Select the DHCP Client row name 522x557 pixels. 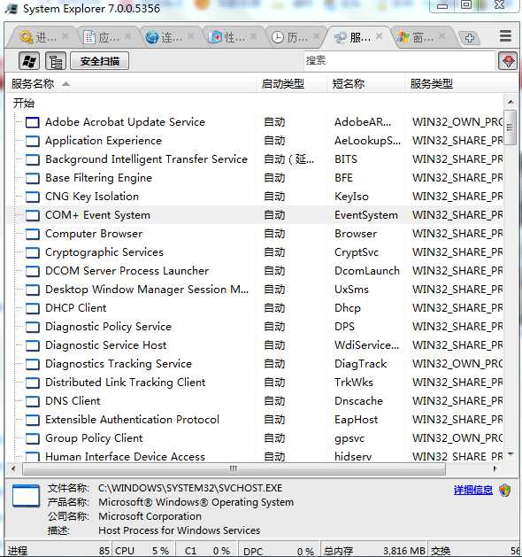pos(75,308)
